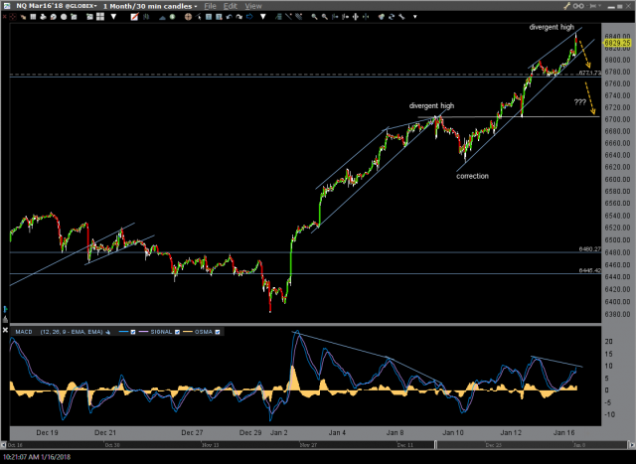The width and height of the screenshot is (636, 464).
Task: Edit MACD parameters via the hand icon
Action: point(108,332)
